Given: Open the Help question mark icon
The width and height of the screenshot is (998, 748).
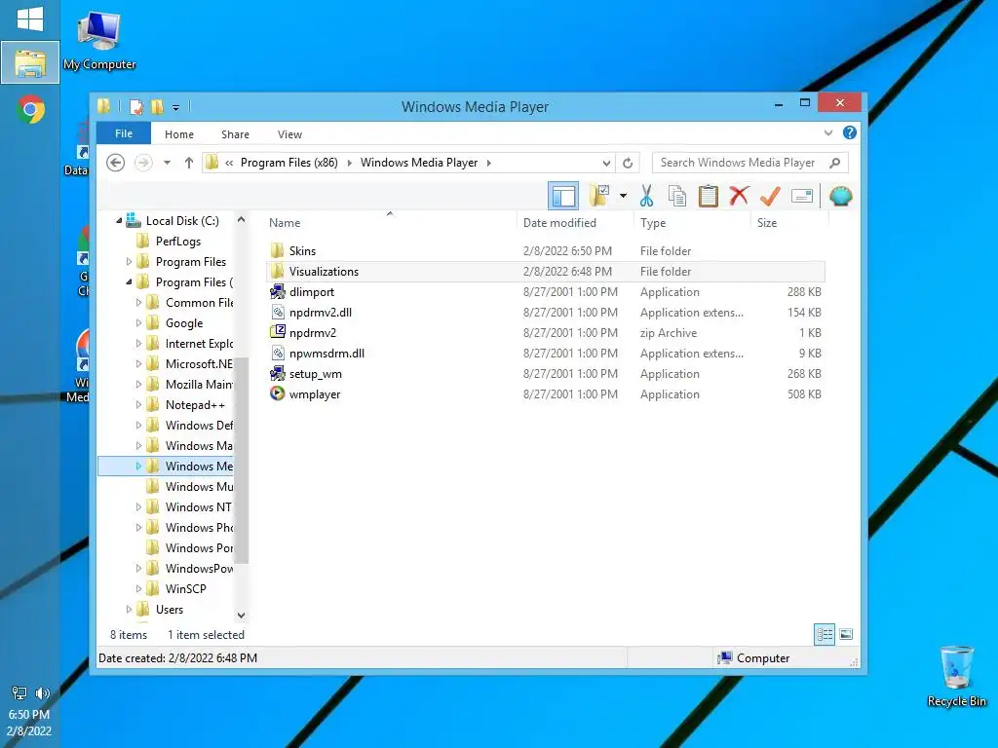Looking at the screenshot, I should (850, 132).
